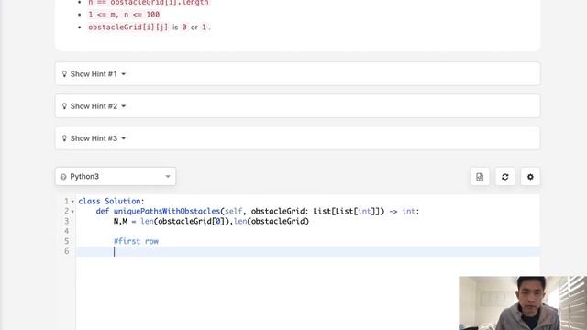This screenshot has height=330, width=587.
Task: Click line number 4 in gutter
Action: (x=67, y=231)
